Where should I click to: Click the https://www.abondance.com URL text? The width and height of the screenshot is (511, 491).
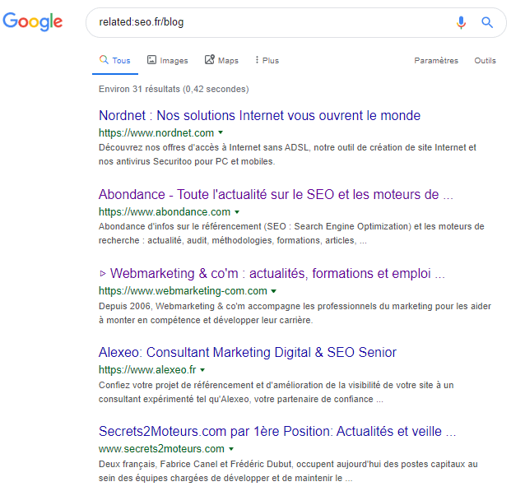pos(165,212)
